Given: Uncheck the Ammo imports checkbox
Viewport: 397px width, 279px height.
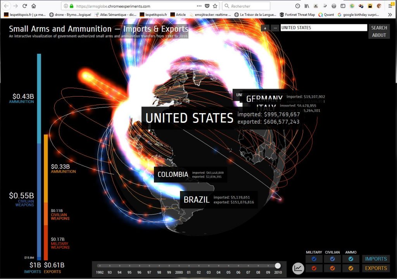Looking at the screenshot, I should click(x=350, y=259).
